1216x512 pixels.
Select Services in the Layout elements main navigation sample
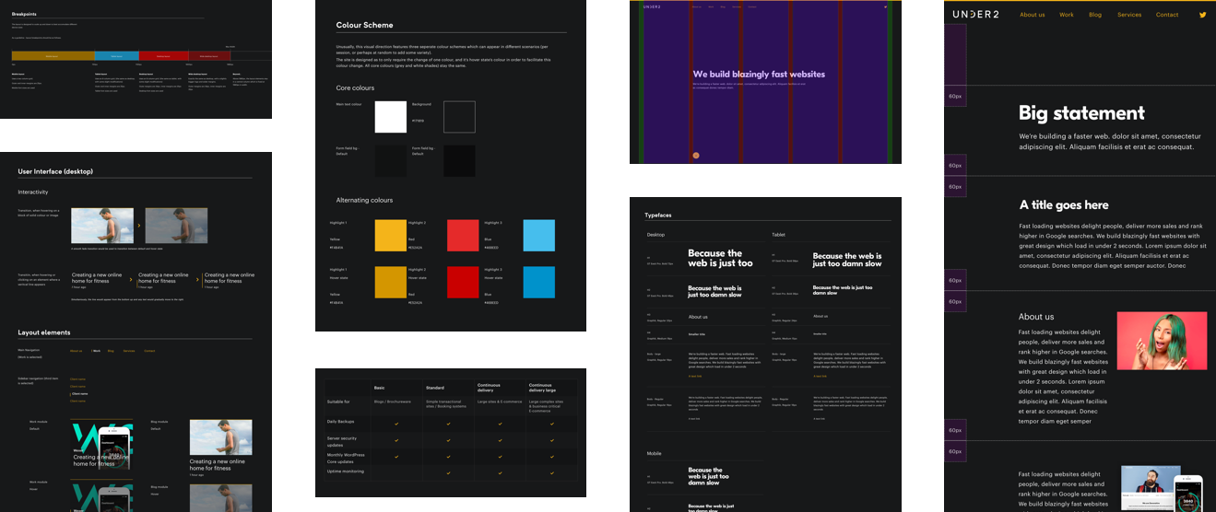click(x=129, y=351)
